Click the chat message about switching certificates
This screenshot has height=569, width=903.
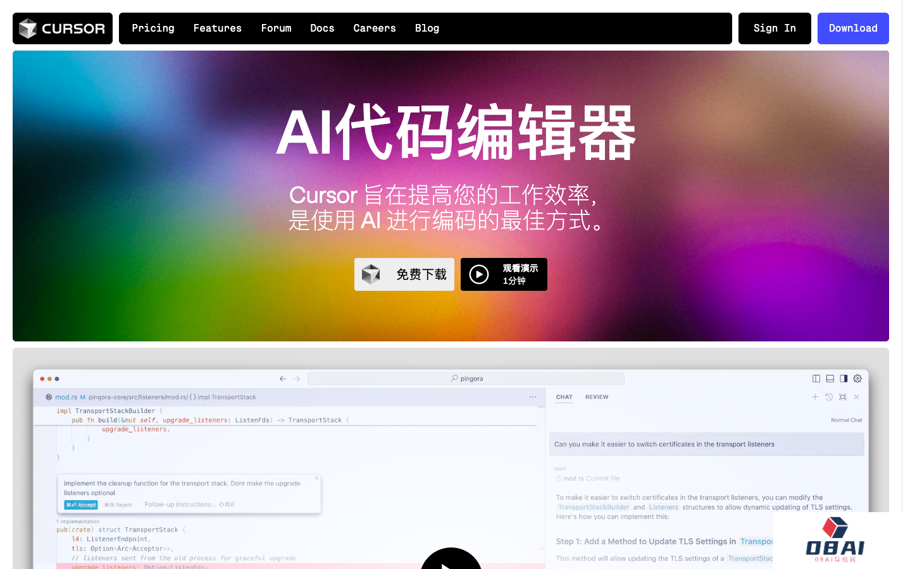706,444
